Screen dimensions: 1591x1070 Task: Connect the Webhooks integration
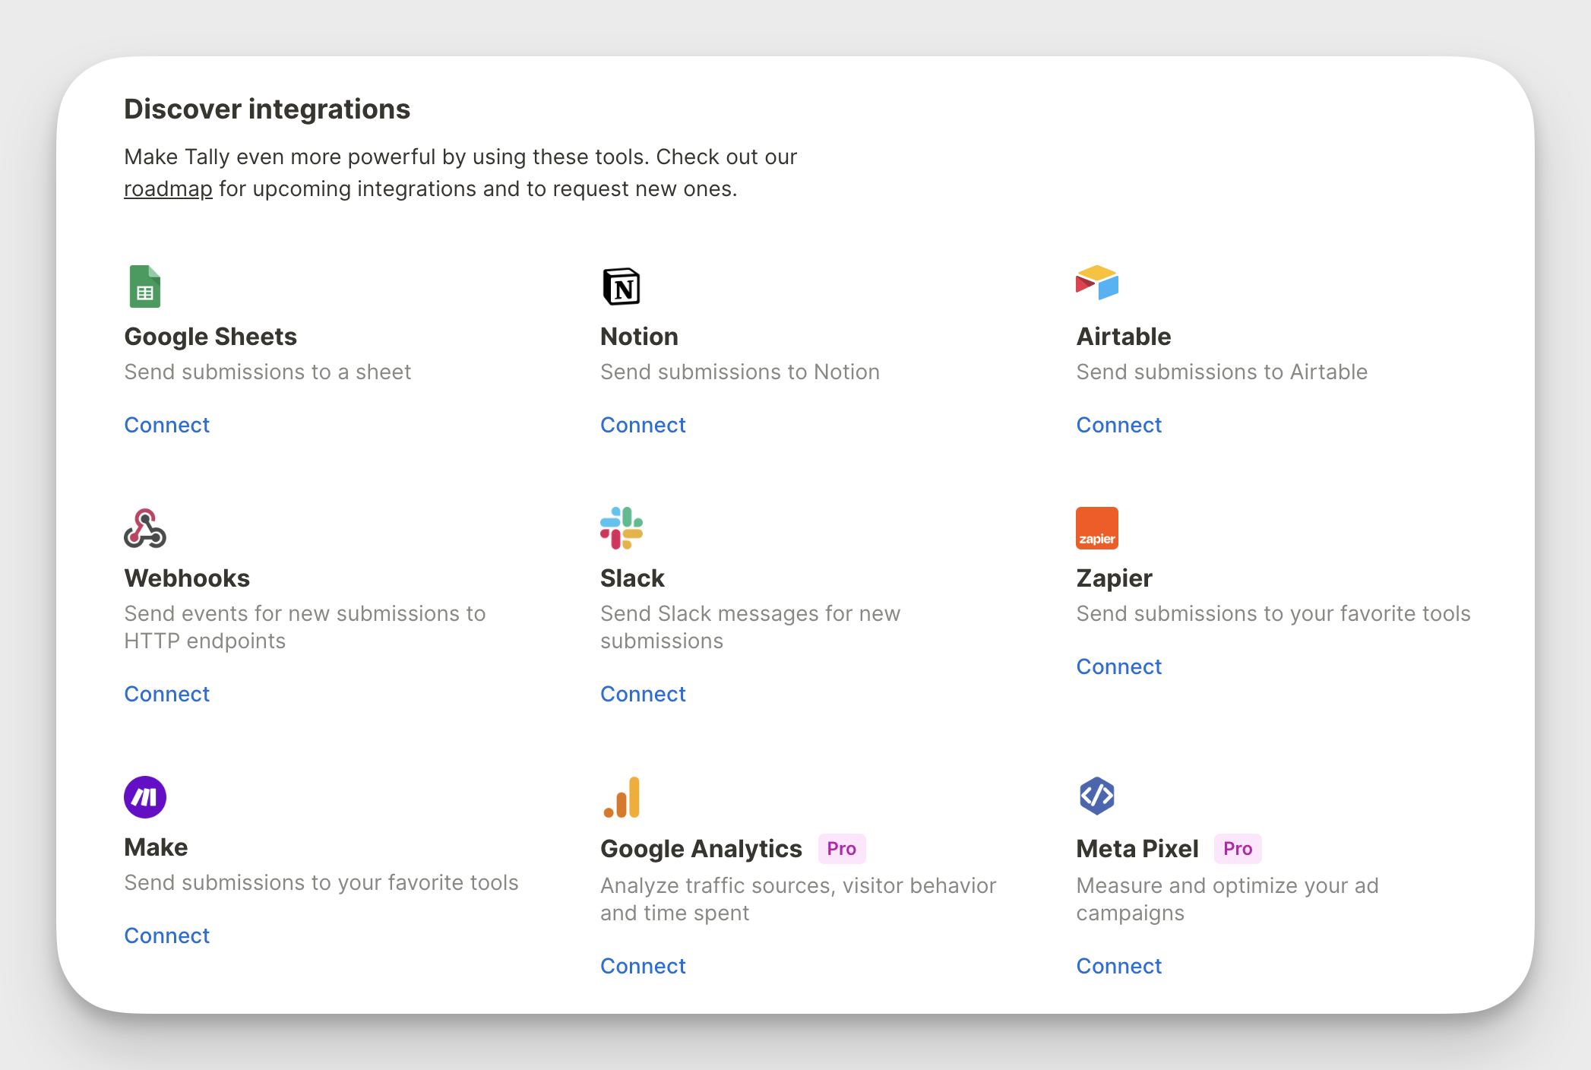pyautogui.click(x=167, y=694)
